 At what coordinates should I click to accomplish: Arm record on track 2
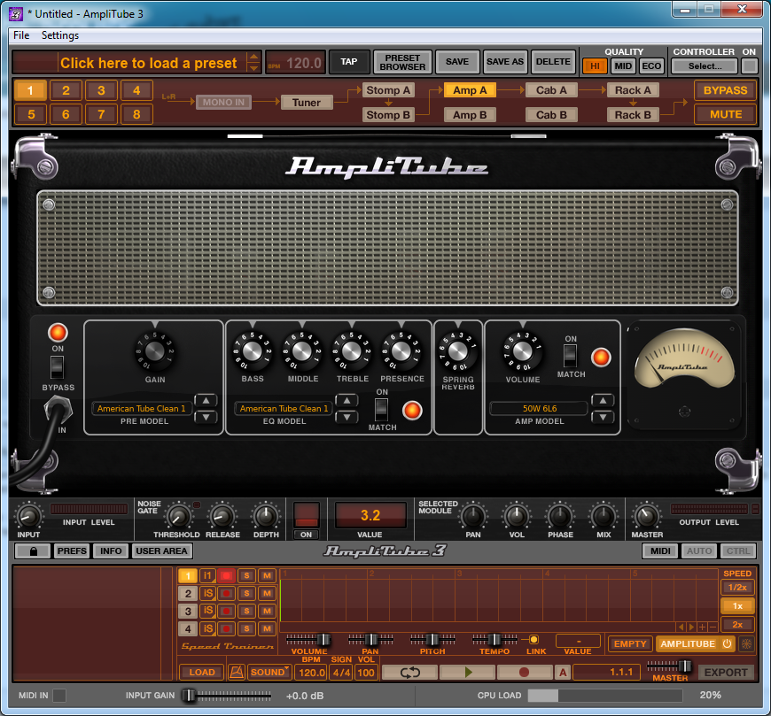(226, 593)
